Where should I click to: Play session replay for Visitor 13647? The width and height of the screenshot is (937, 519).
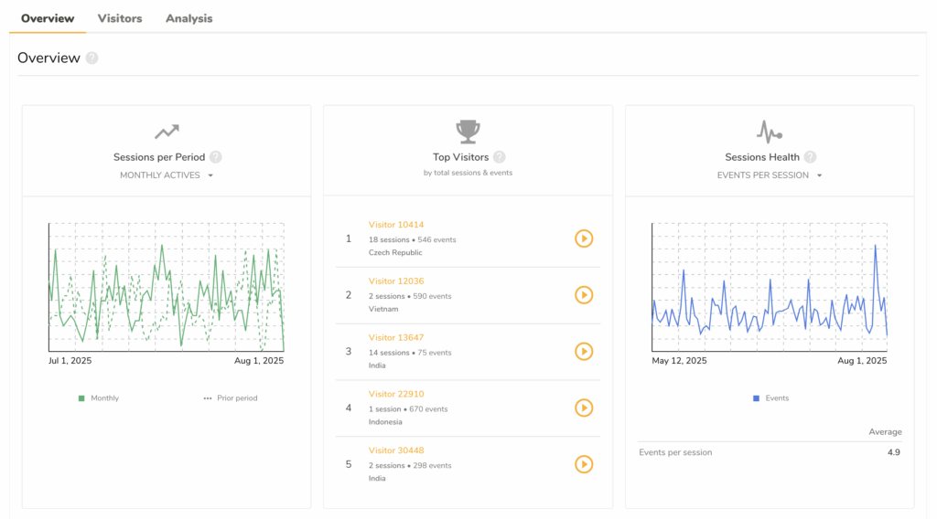(x=584, y=352)
